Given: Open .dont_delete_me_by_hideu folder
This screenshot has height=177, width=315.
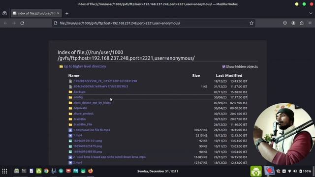Looking at the screenshot, I should click(x=92, y=103).
